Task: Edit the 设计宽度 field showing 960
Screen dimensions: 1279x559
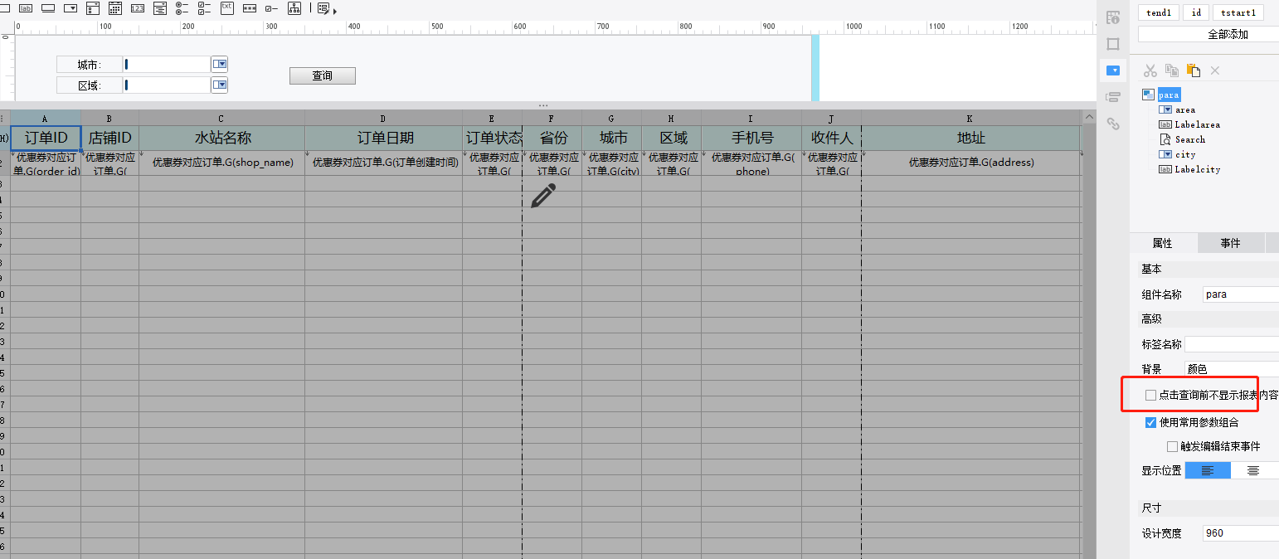Action: click(1241, 533)
